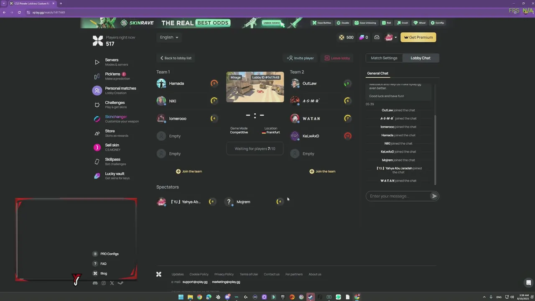Click the lobby chat scrollbar
Viewport: 535px width, 301px height.
[435, 150]
